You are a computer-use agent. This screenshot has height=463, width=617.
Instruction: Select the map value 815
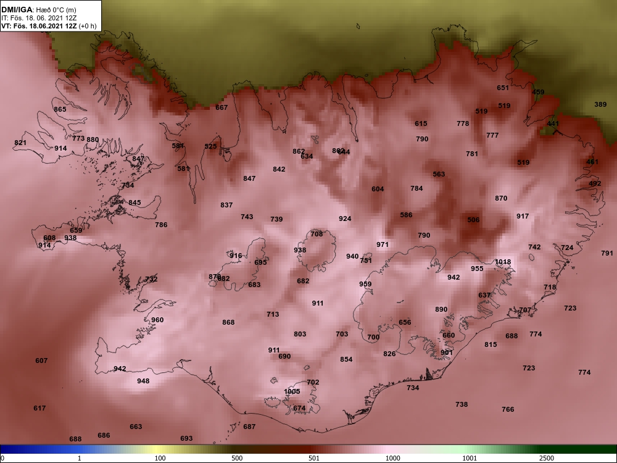491,344
